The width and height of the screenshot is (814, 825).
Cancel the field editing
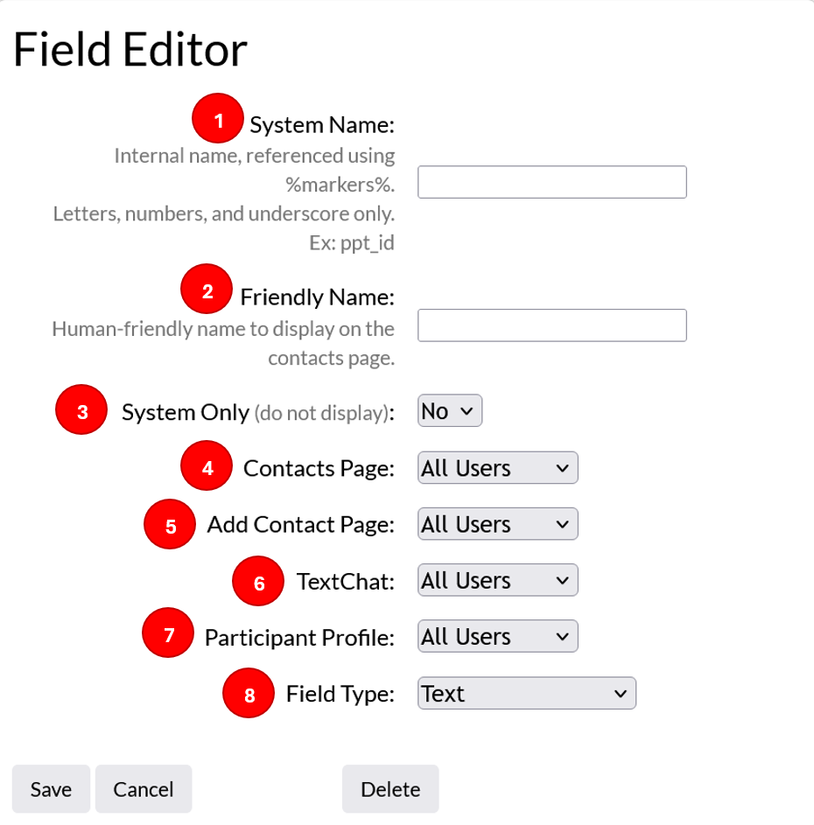144,789
